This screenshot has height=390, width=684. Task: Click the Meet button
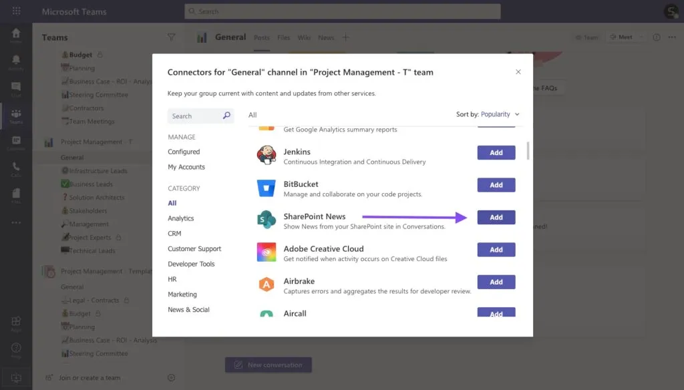pyautogui.click(x=621, y=37)
